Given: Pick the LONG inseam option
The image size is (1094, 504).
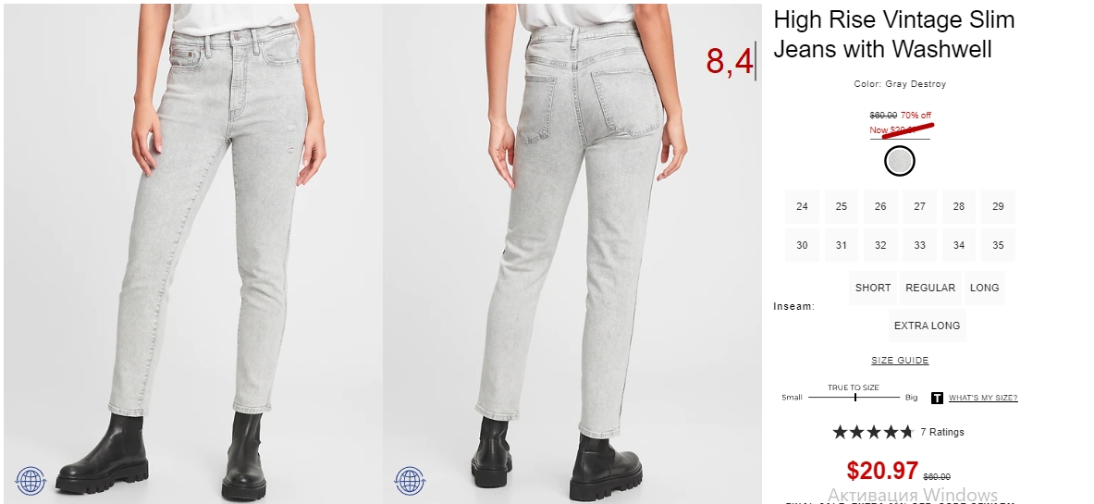Looking at the screenshot, I should point(985,288).
